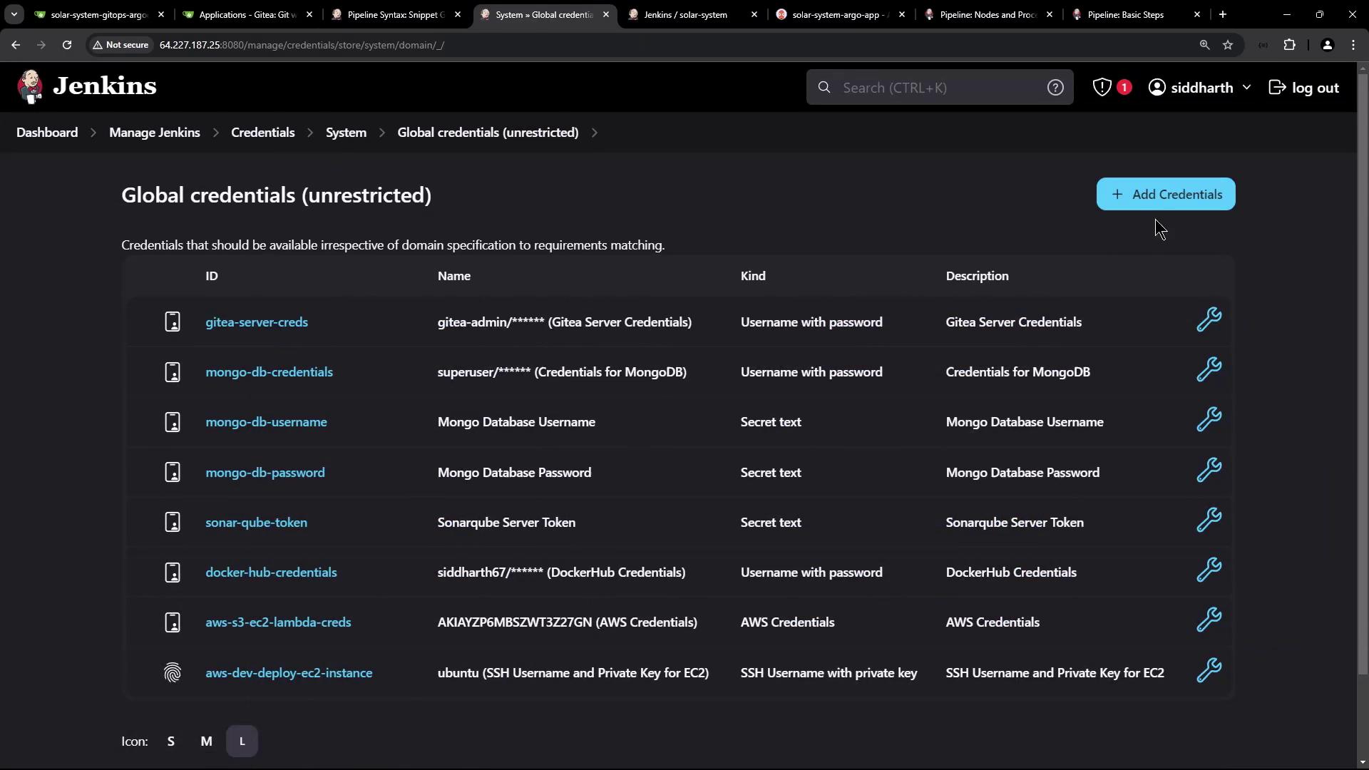
Task: Switch to the solar-system-gitops-argo tab
Action: click(98, 14)
